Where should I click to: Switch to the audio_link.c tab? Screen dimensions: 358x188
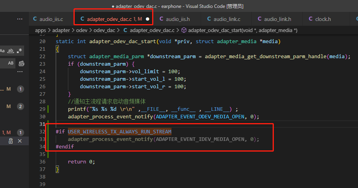coord(227,19)
